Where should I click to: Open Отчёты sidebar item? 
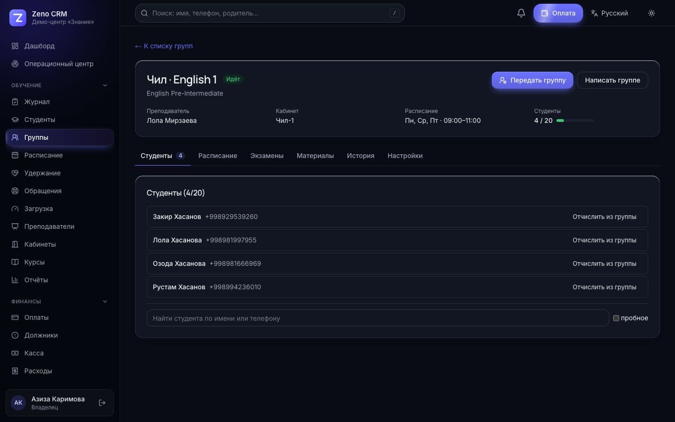click(x=60, y=280)
